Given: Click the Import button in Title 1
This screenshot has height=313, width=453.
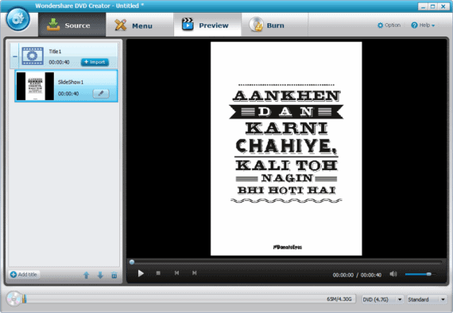Looking at the screenshot, I should 95,62.
